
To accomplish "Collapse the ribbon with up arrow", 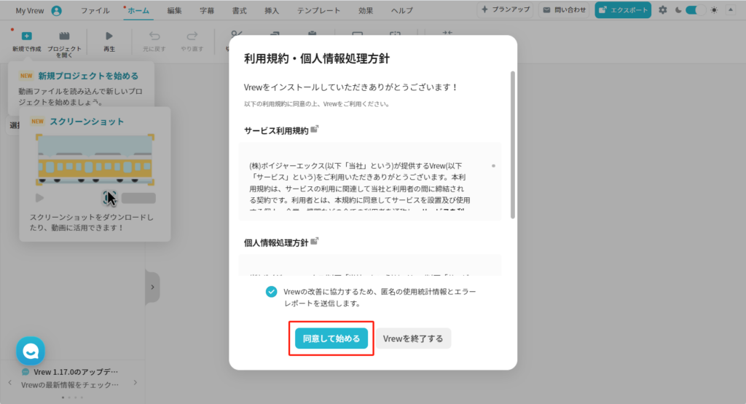I will click(731, 9).
